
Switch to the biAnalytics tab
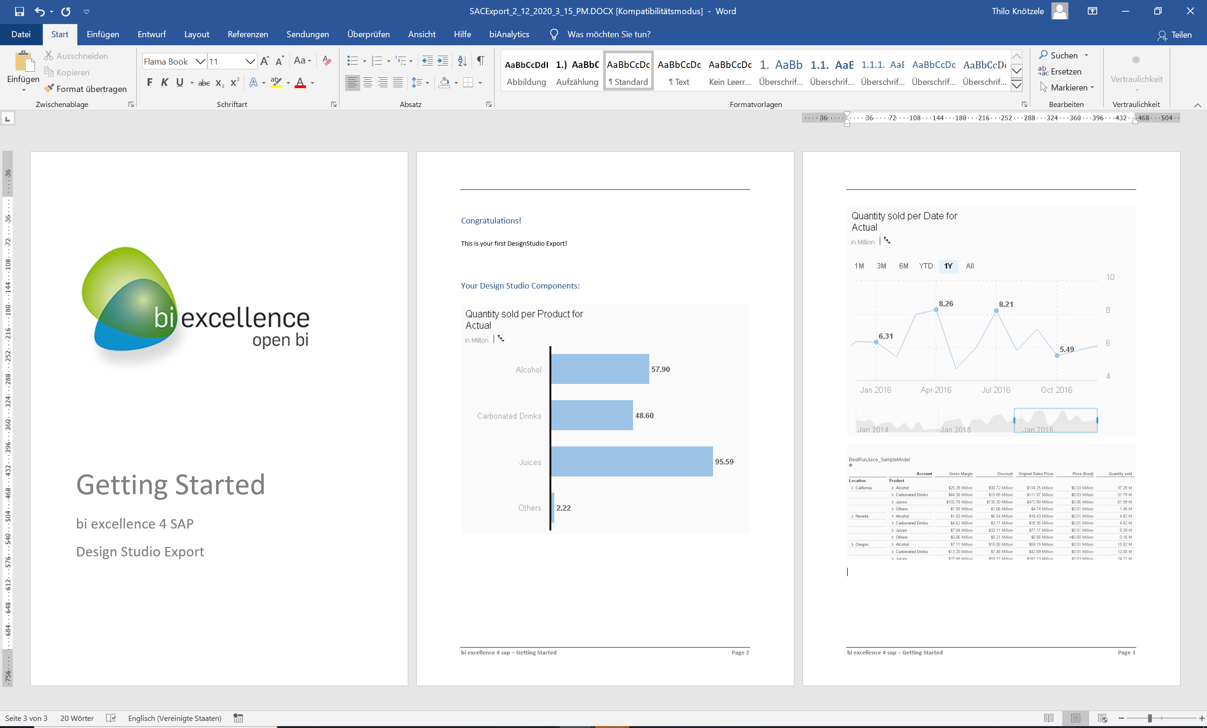coord(509,34)
